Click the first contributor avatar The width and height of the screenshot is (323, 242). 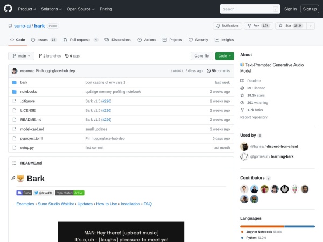[x=244, y=189]
